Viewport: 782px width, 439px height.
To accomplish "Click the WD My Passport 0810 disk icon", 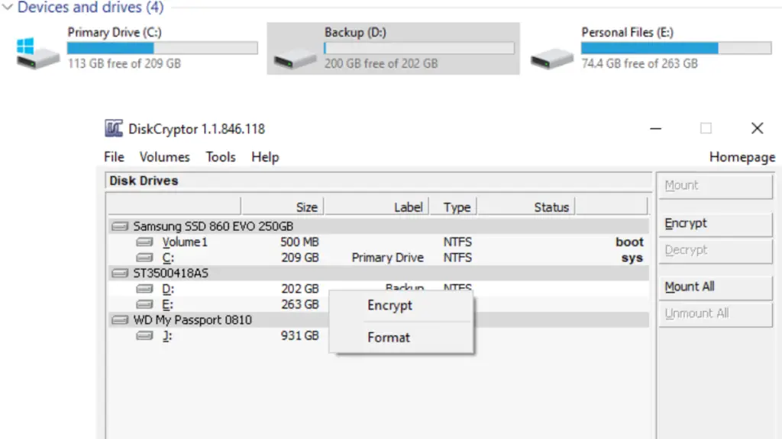I will pos(120,320).
